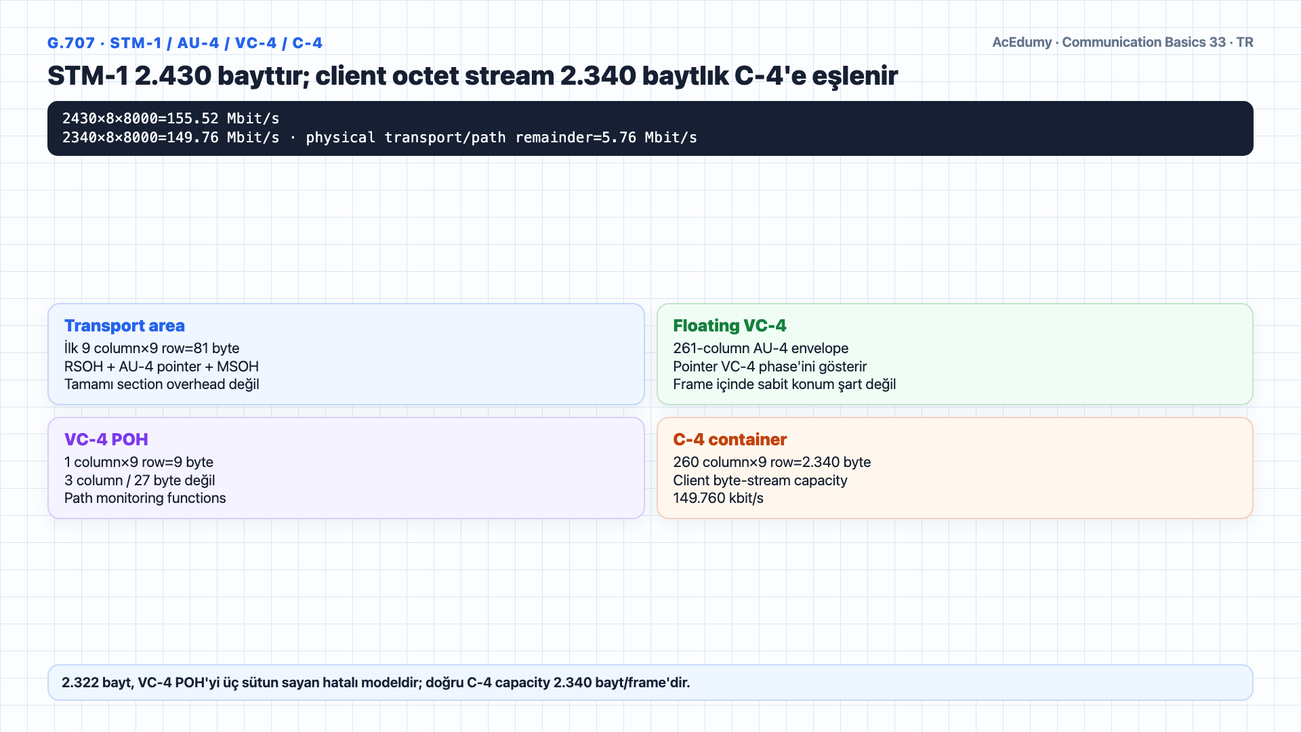Click the line Tamamı section overhead değil

click(x=162, y=384)
